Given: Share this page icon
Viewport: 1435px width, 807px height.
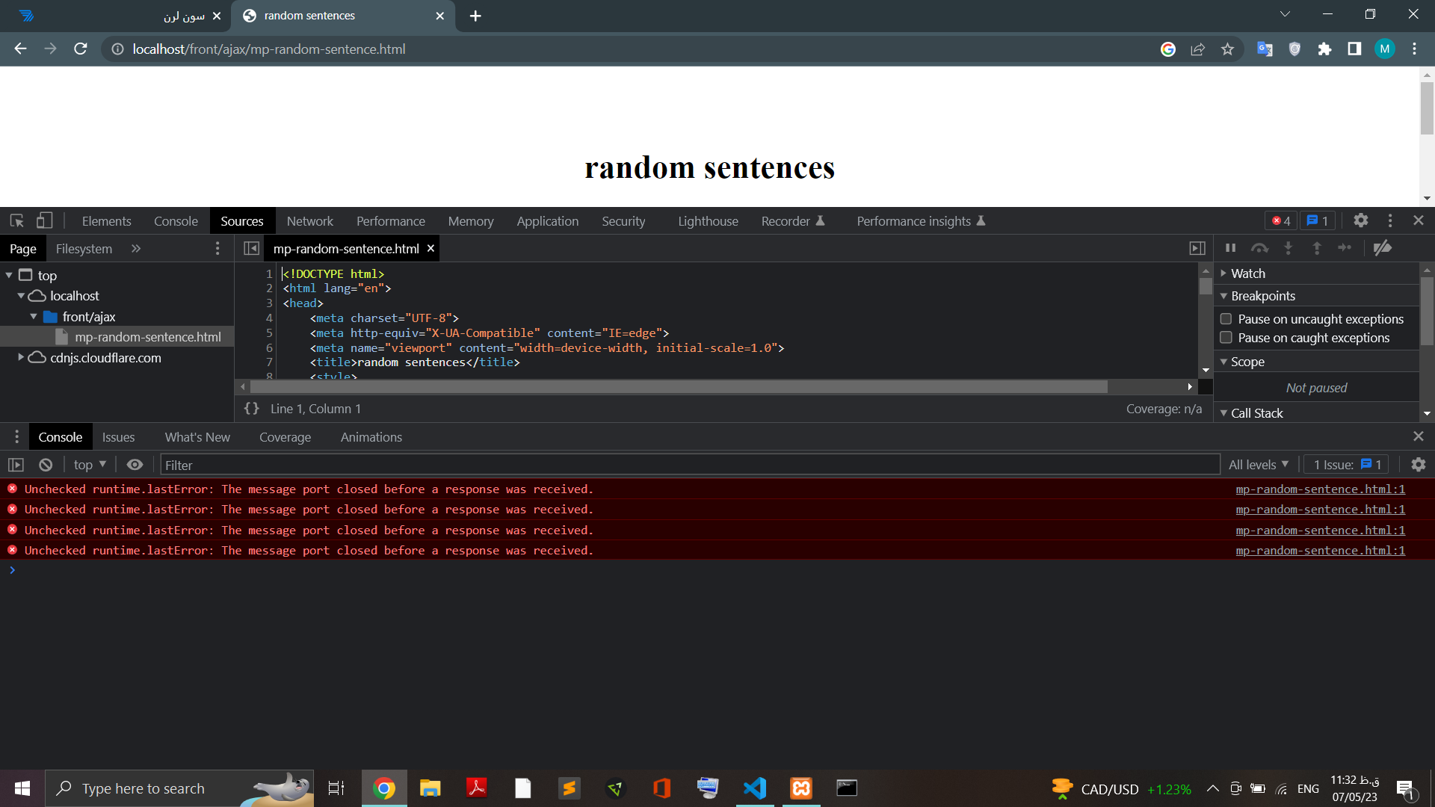Looking at the screenshot, I should point(1197,49).
